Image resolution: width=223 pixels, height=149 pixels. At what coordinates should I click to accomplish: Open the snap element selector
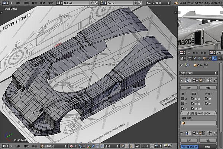coord(158,146)
